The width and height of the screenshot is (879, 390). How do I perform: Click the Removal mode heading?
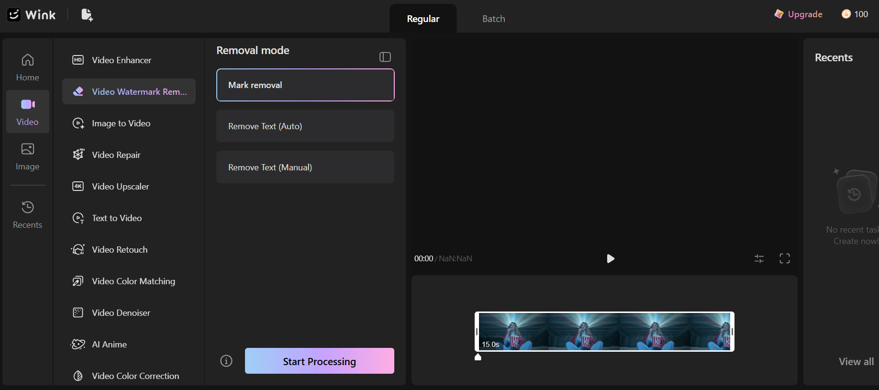coord(253,50)
